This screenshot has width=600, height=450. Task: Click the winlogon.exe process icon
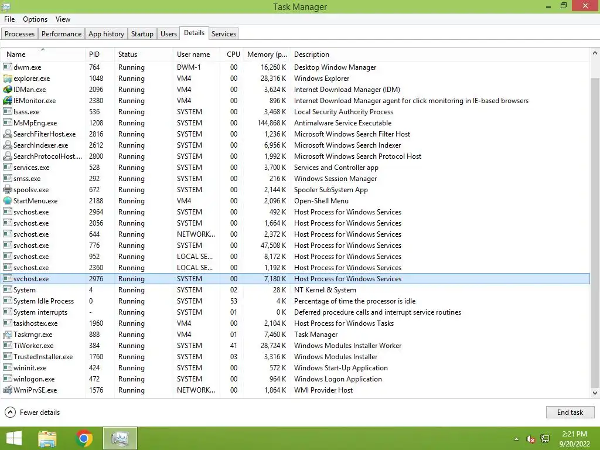click(7, 379)
